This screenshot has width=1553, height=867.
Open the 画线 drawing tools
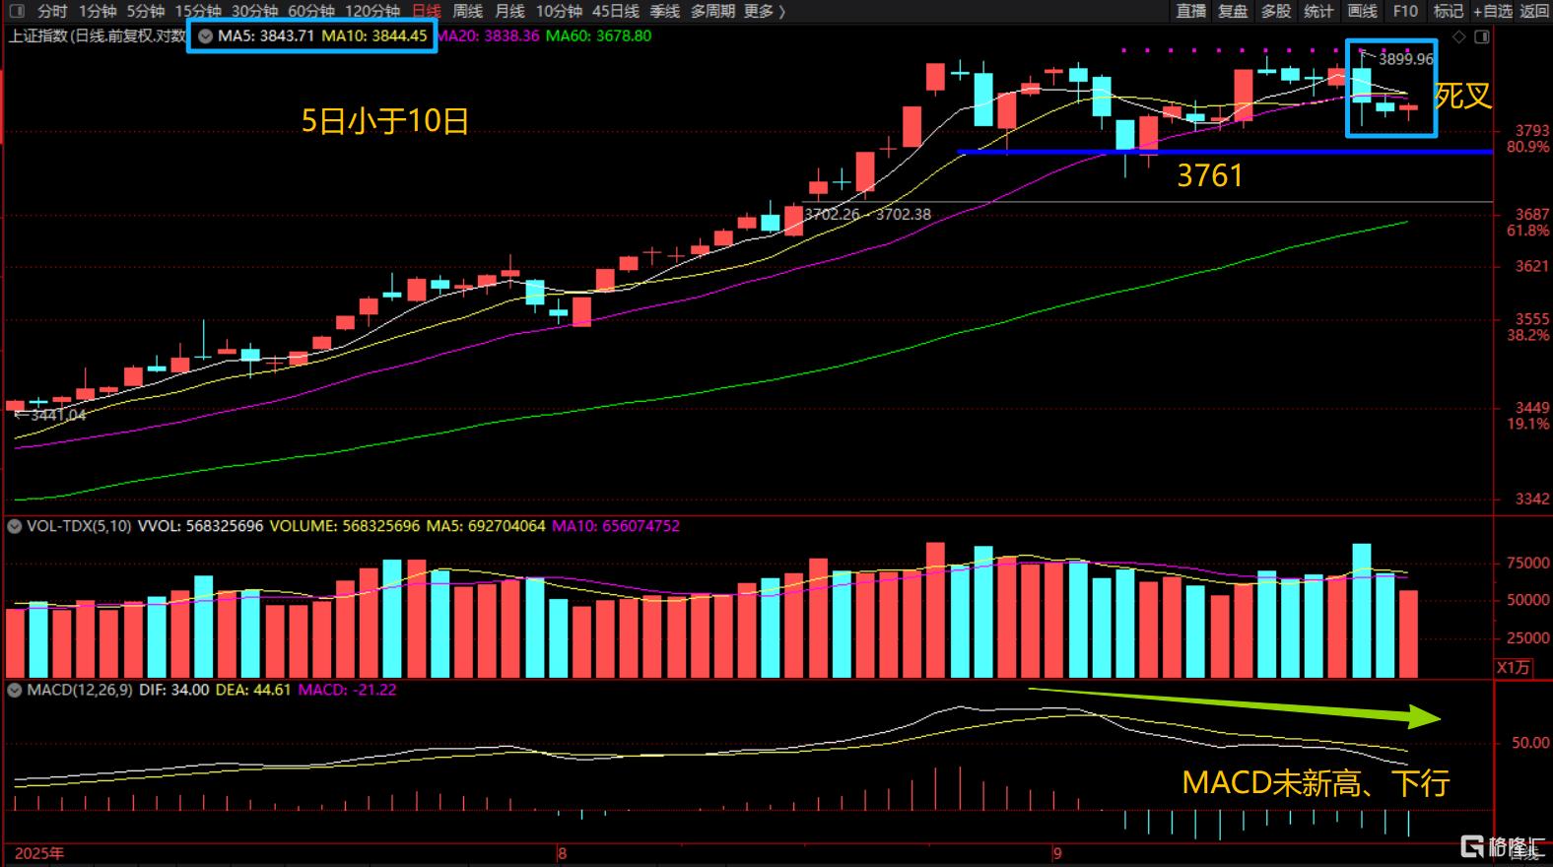tap(1362, 11)
